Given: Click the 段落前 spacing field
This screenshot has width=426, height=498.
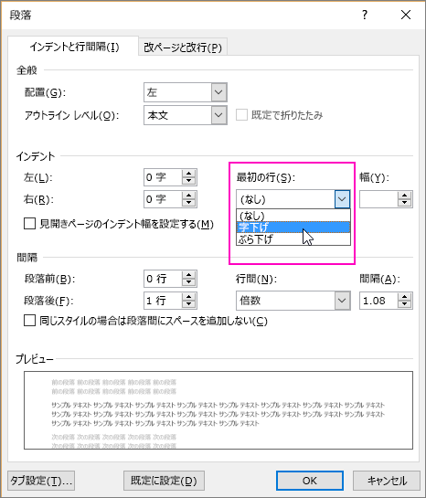Looking at the screenshot, I should pos(163,279).
